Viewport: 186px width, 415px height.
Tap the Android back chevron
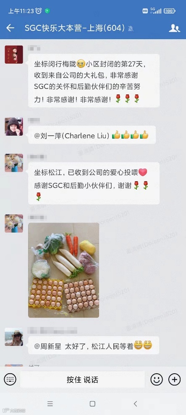135,404
